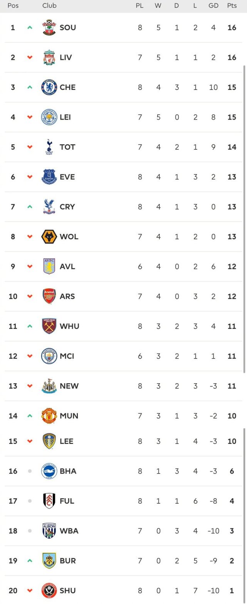Click the Manchester City badge

point(49,356)
